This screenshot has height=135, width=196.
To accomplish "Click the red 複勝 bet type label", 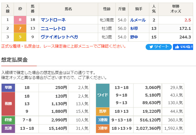I will 8,104.
